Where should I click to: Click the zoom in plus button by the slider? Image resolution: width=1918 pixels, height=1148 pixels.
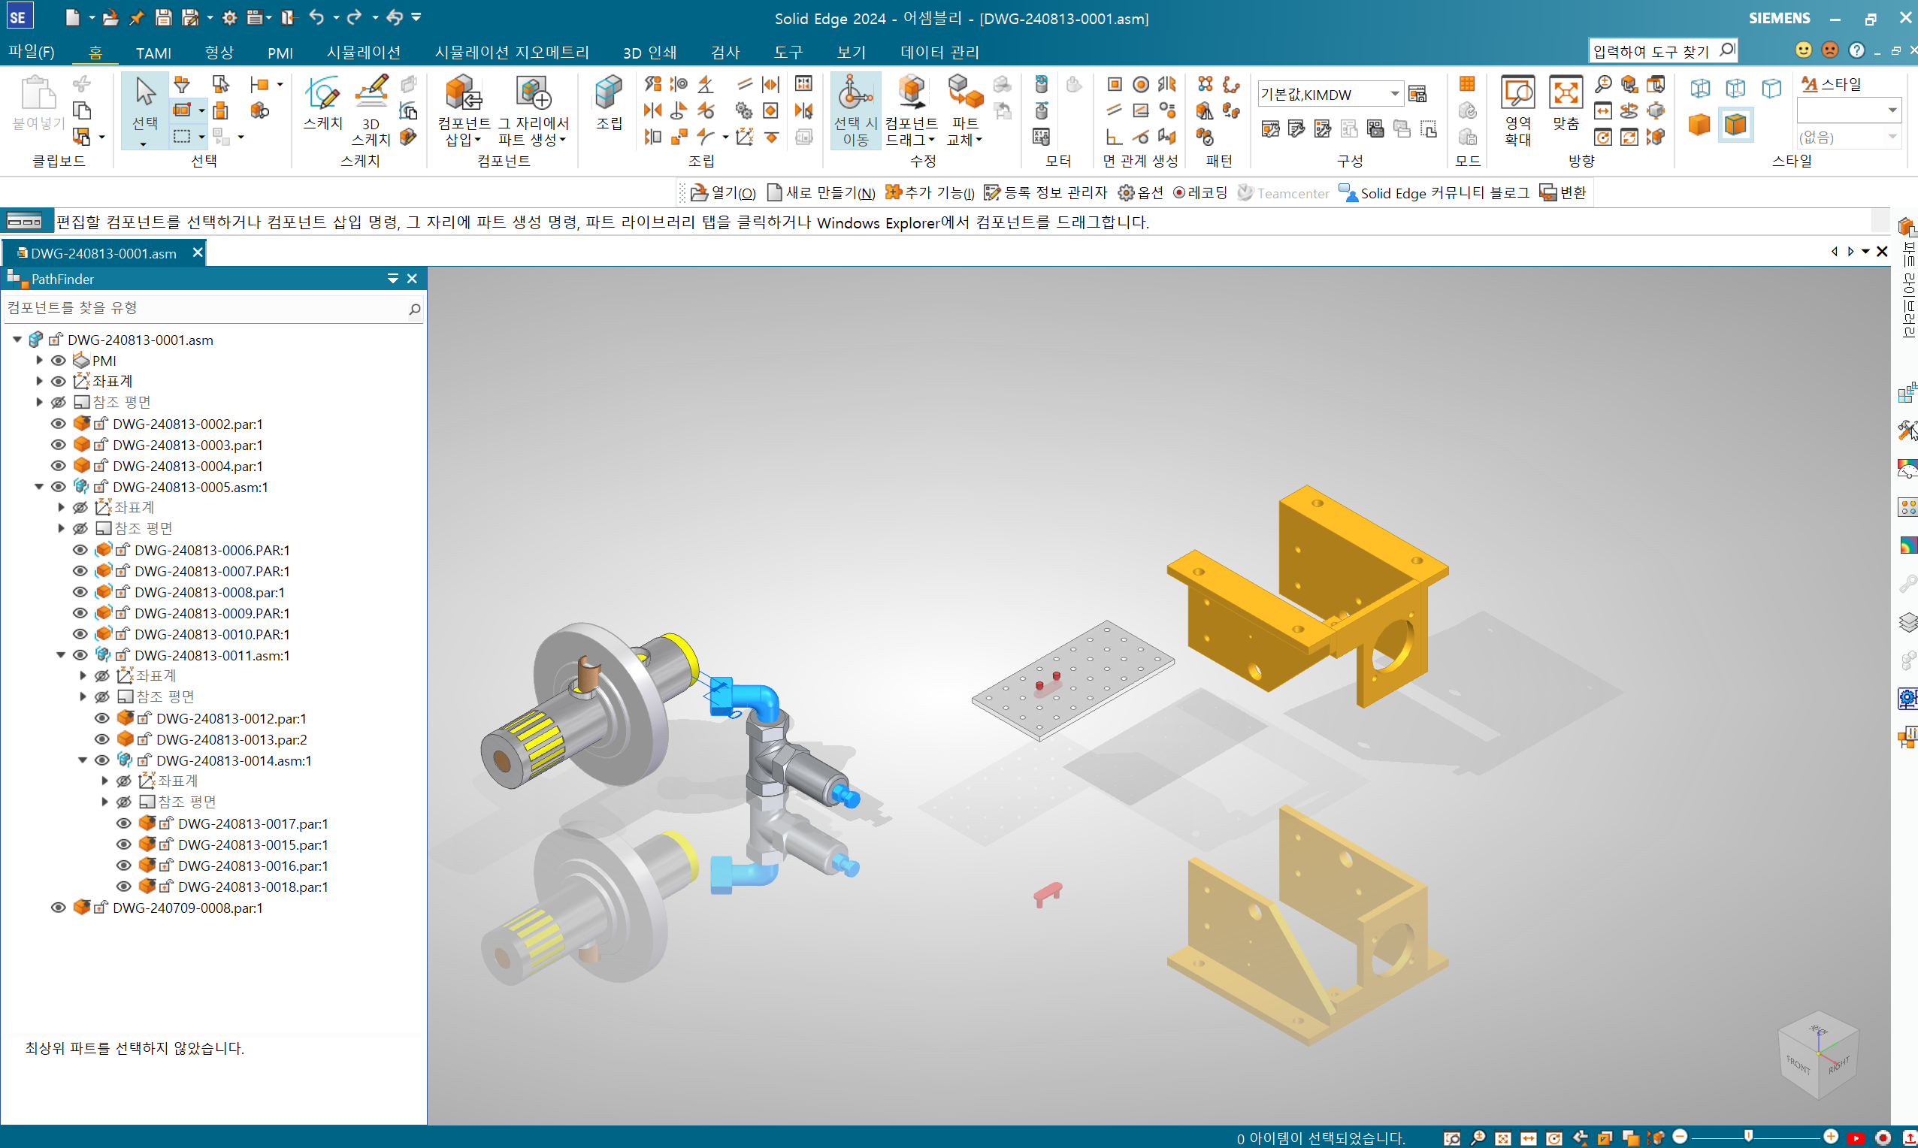tap(1831, 1137)
